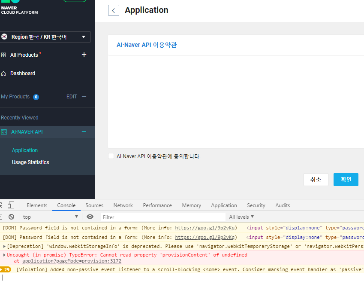Open Dashboard from the sidebar
364x281 pixels.
click(x=23, y=73)
